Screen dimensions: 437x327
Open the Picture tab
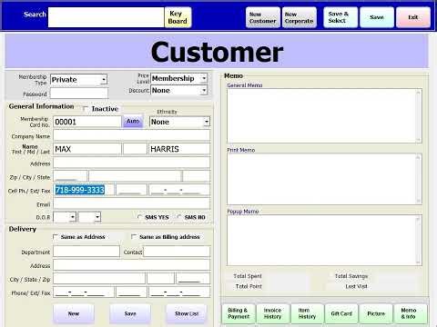[376, 313]
